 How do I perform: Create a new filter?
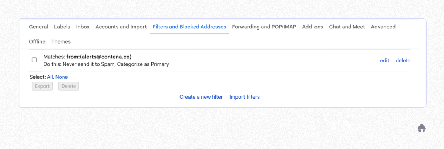click(x=201, y=97)
